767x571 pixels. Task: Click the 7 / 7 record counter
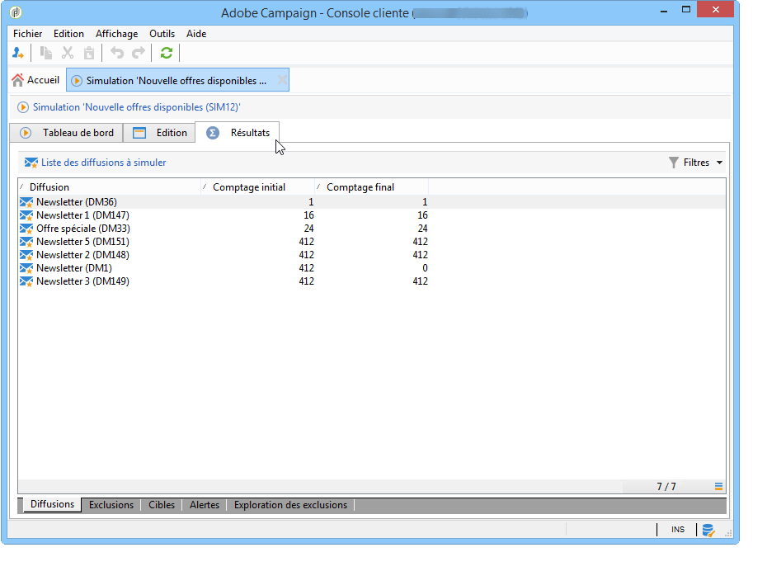(666, 486)
